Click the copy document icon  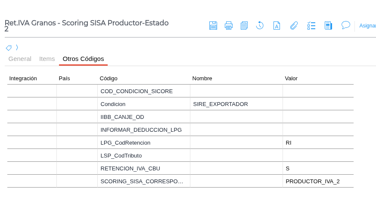point(244,26)
